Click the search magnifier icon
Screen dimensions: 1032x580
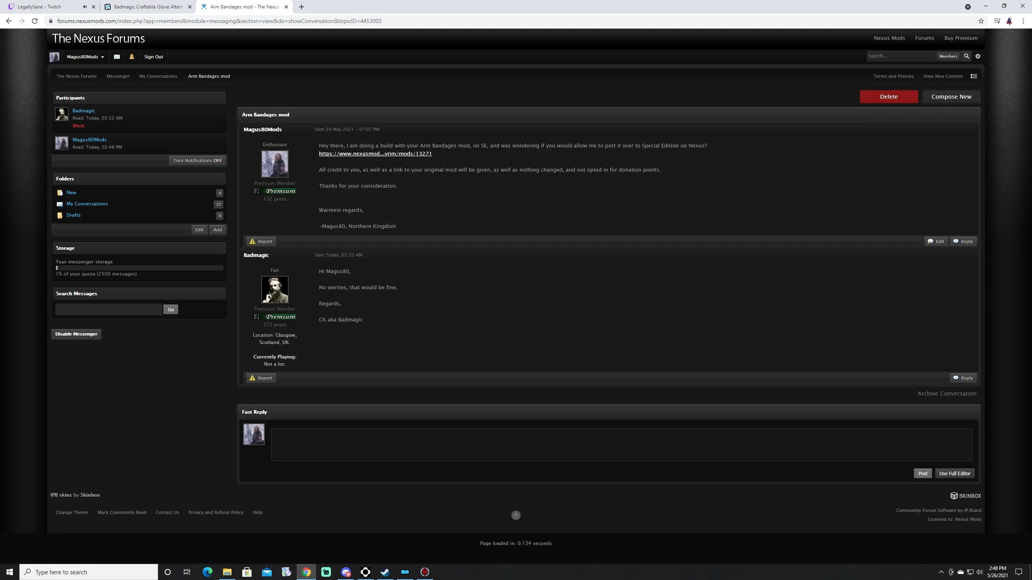coord(966,56)
